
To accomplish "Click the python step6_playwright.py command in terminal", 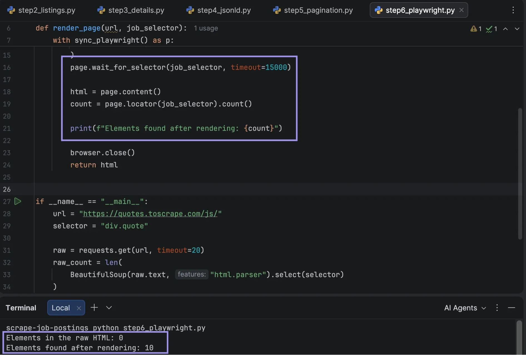I will pos(149,328).
